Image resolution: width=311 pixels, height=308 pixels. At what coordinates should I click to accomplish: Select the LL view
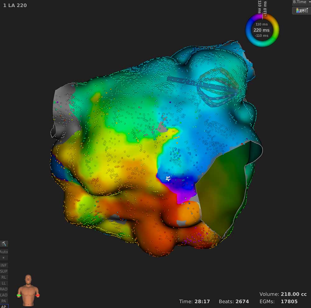coord(4,283)
